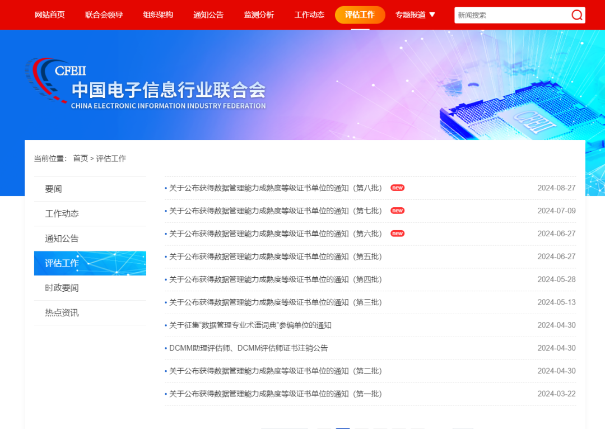Click the red 'new' badge beside the 第八批 notice

[398, 188]
